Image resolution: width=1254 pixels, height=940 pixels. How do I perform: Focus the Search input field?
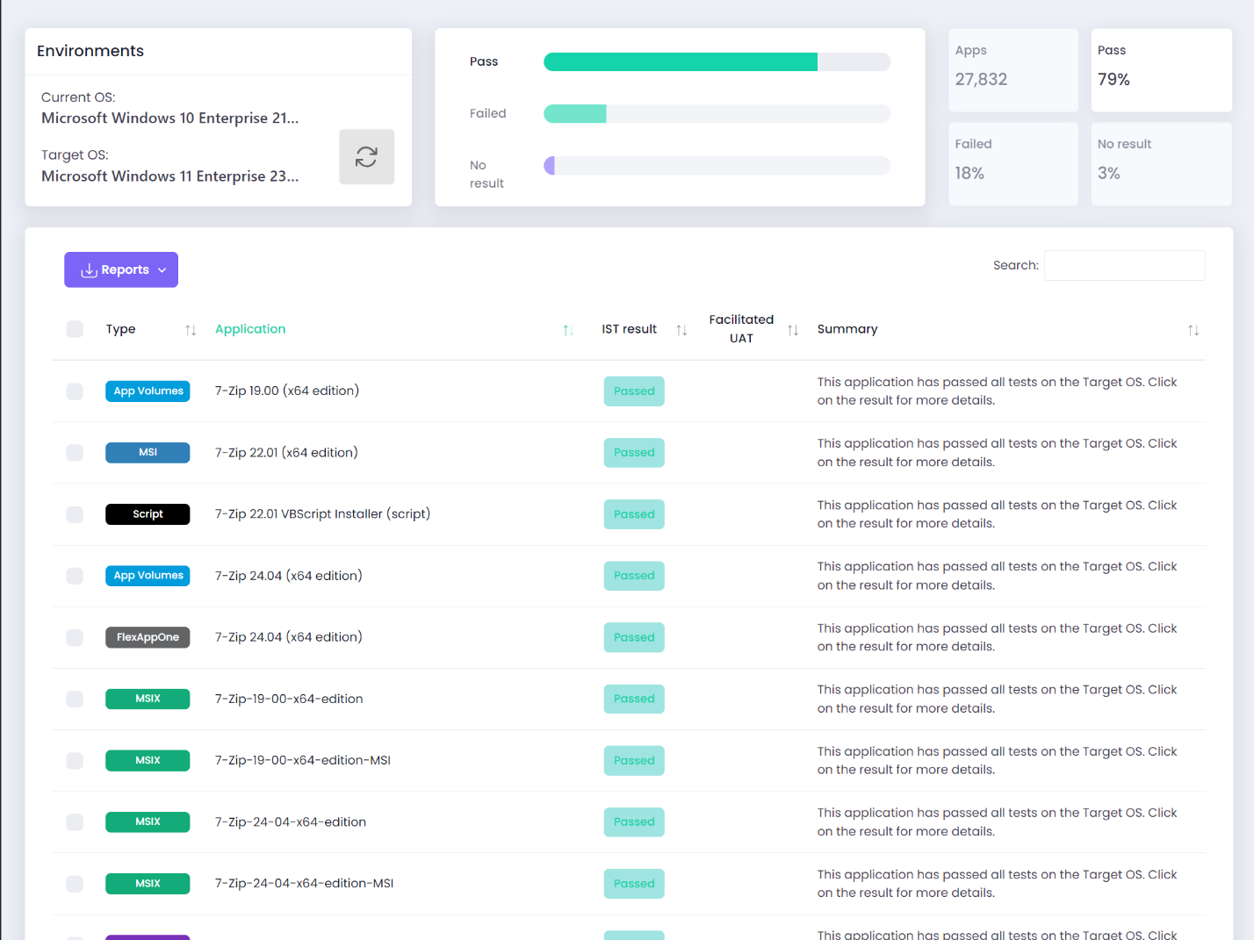click(x=1124, y=266)
